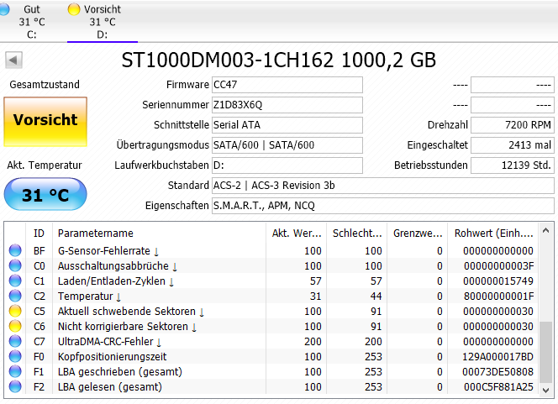Viewport: 558px width, 404px height.
Task: Click the C5 row raw value 000000000030
Action: point(498,311)
